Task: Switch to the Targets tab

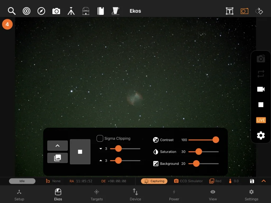Action: [97, 195]
